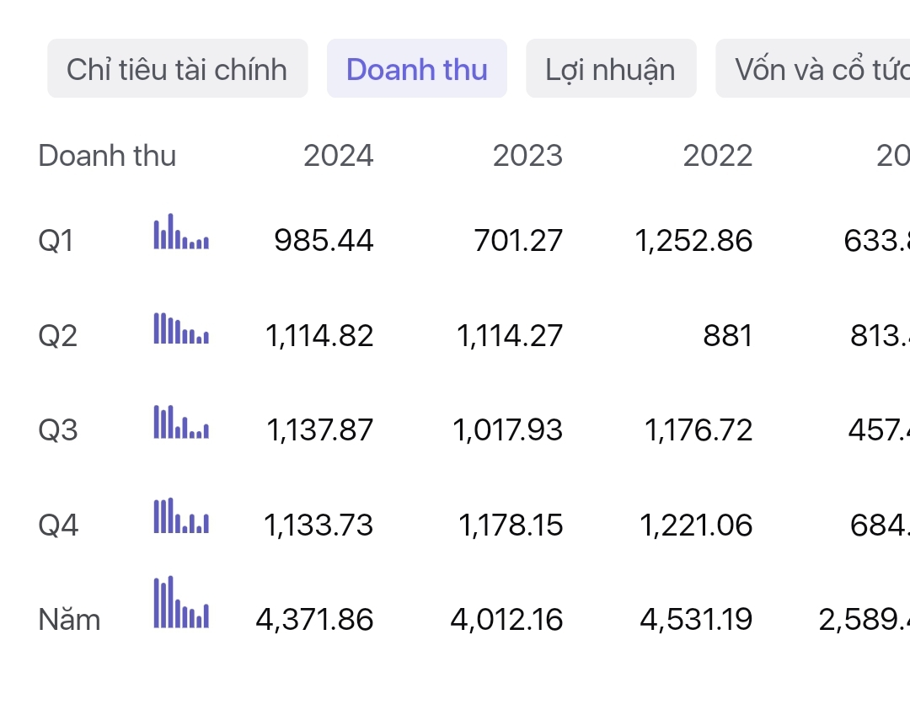Tap the Q4 revenue sparkline chart
The image size is (910, 720).
(x=181, y=516)
